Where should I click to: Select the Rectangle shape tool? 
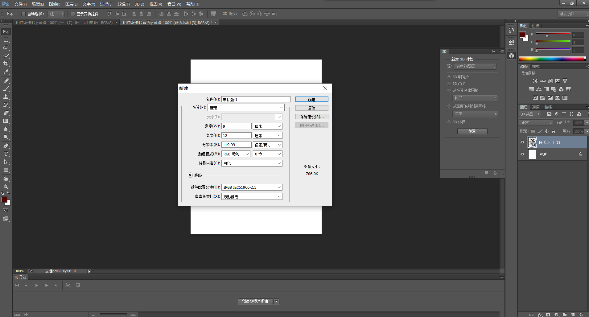(6, 170)
